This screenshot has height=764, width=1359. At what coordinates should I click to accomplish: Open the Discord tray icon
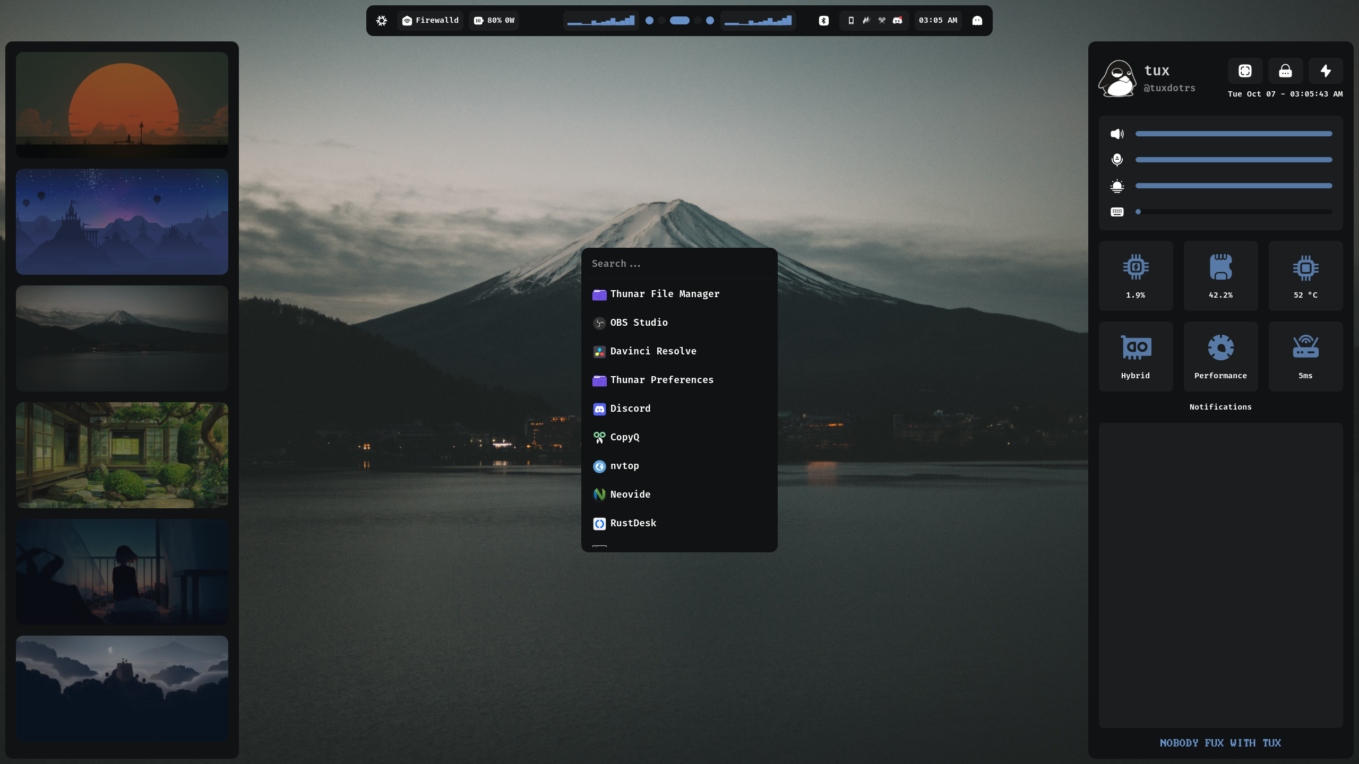tap(897, 21)
